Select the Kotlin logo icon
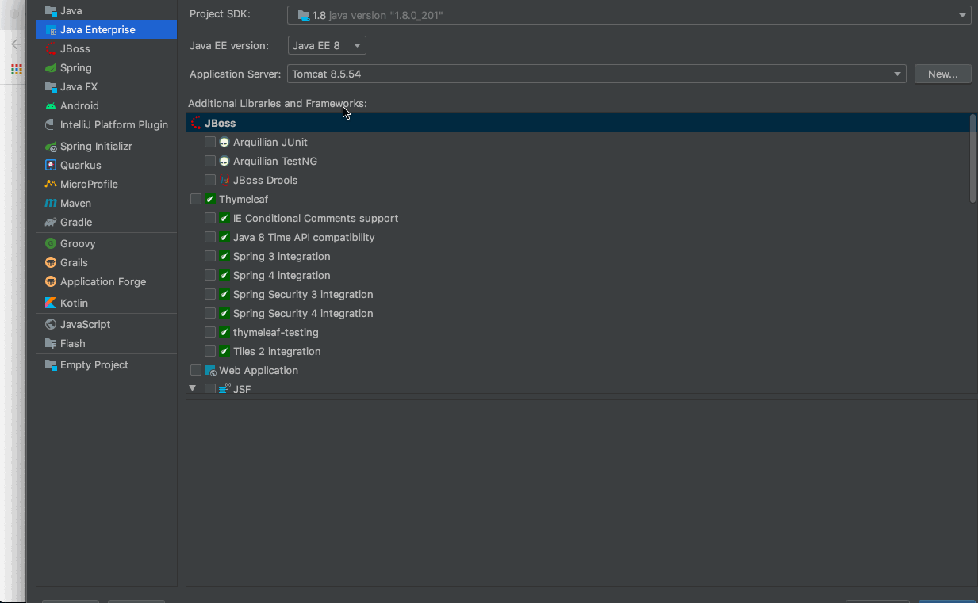978x603 pixels. [51, 303]
